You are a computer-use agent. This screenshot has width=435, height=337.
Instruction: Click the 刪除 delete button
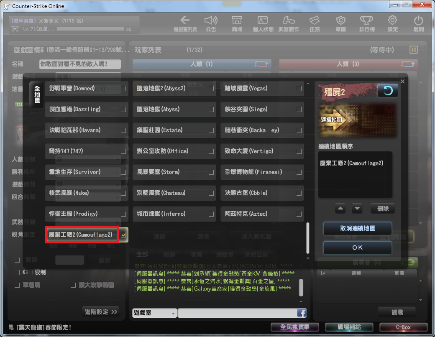click(x=383, y=208)
